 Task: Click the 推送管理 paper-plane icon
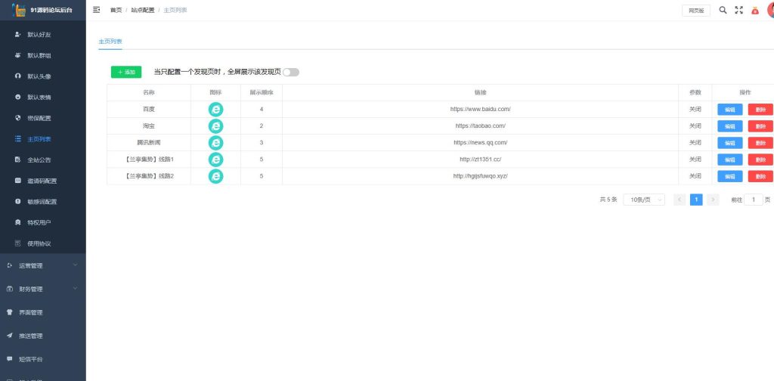pyautogui.click(x=9, y=336)
